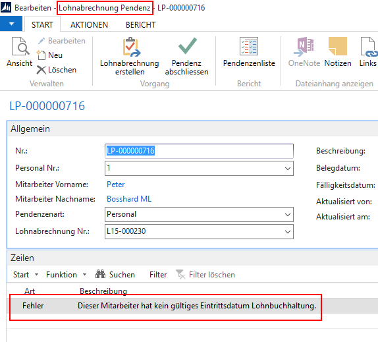Click the L15-000230 Lohnabrechnung Nr. value

point(126,231)
